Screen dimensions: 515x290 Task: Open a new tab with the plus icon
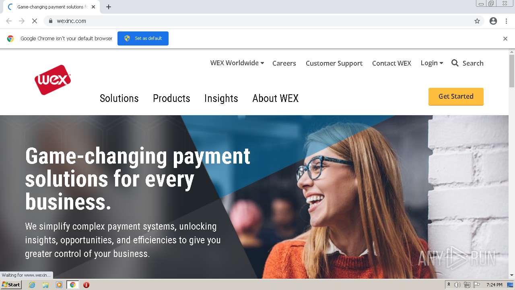coord(109,7)
